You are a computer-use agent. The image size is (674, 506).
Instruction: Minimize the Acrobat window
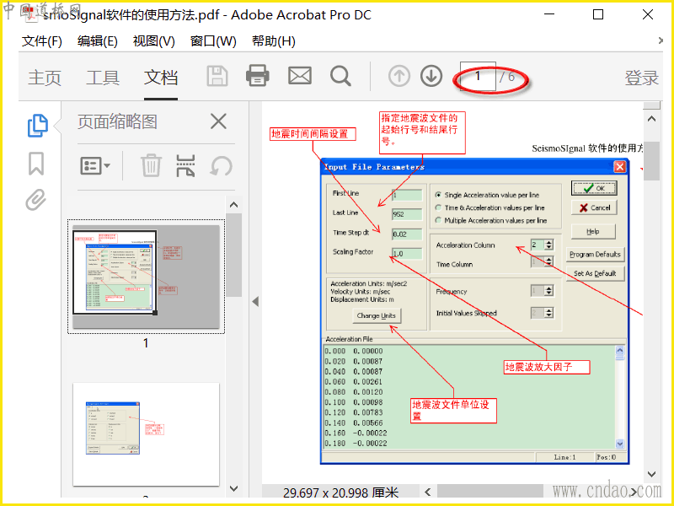point(549,14)
